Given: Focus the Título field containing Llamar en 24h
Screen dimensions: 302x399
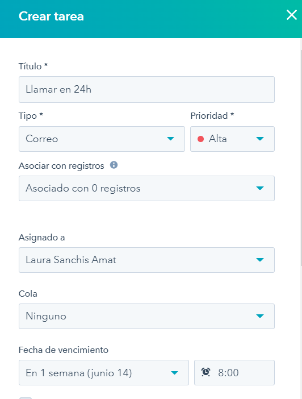Looking at the screenshot, I should 146,90.
